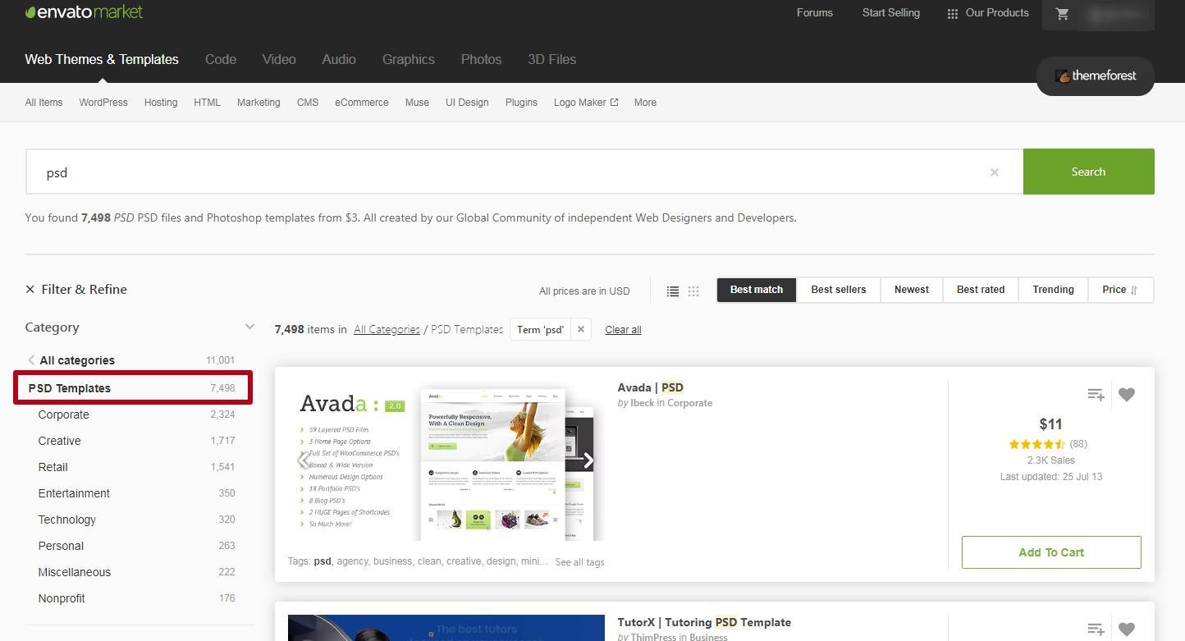Show previous Avada preview image arrow
Viewport: 1185px width, 641px height.
(x=303, y=460)
